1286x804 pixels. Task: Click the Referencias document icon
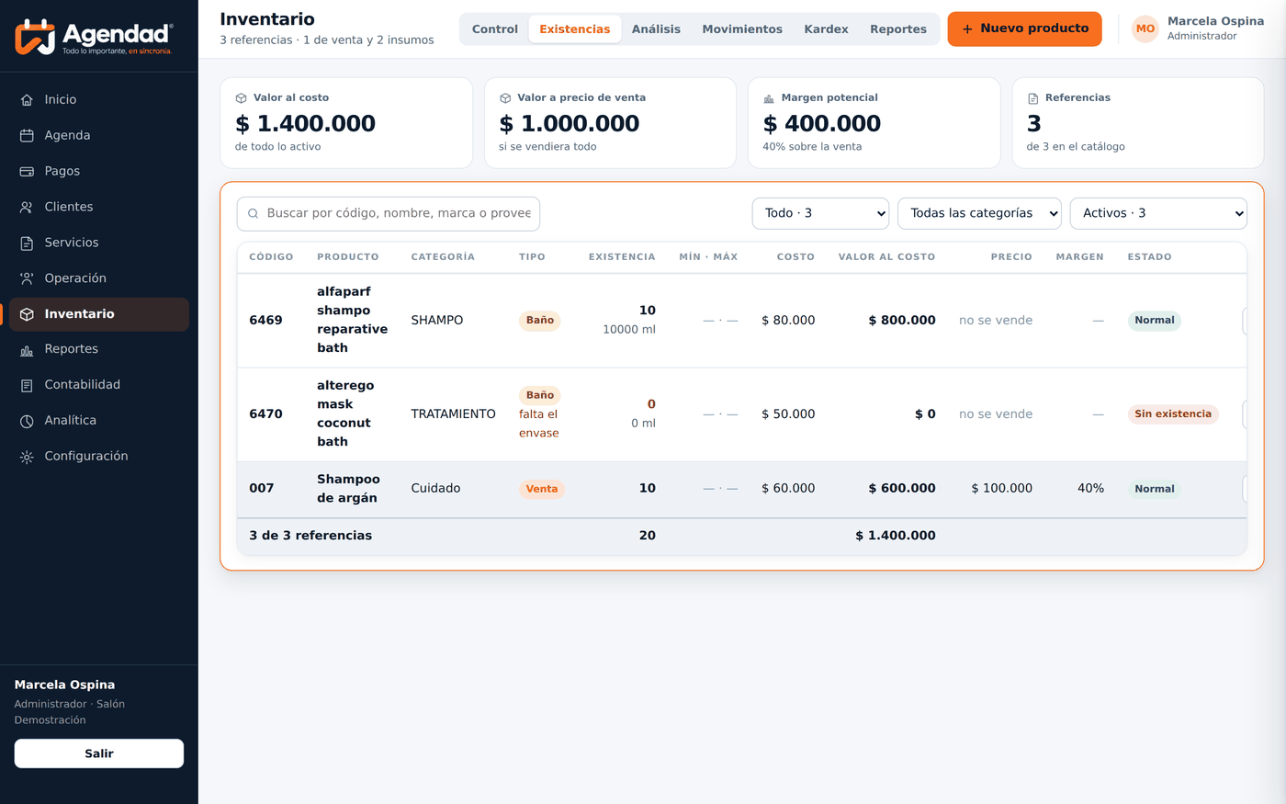pos(1032,98)
